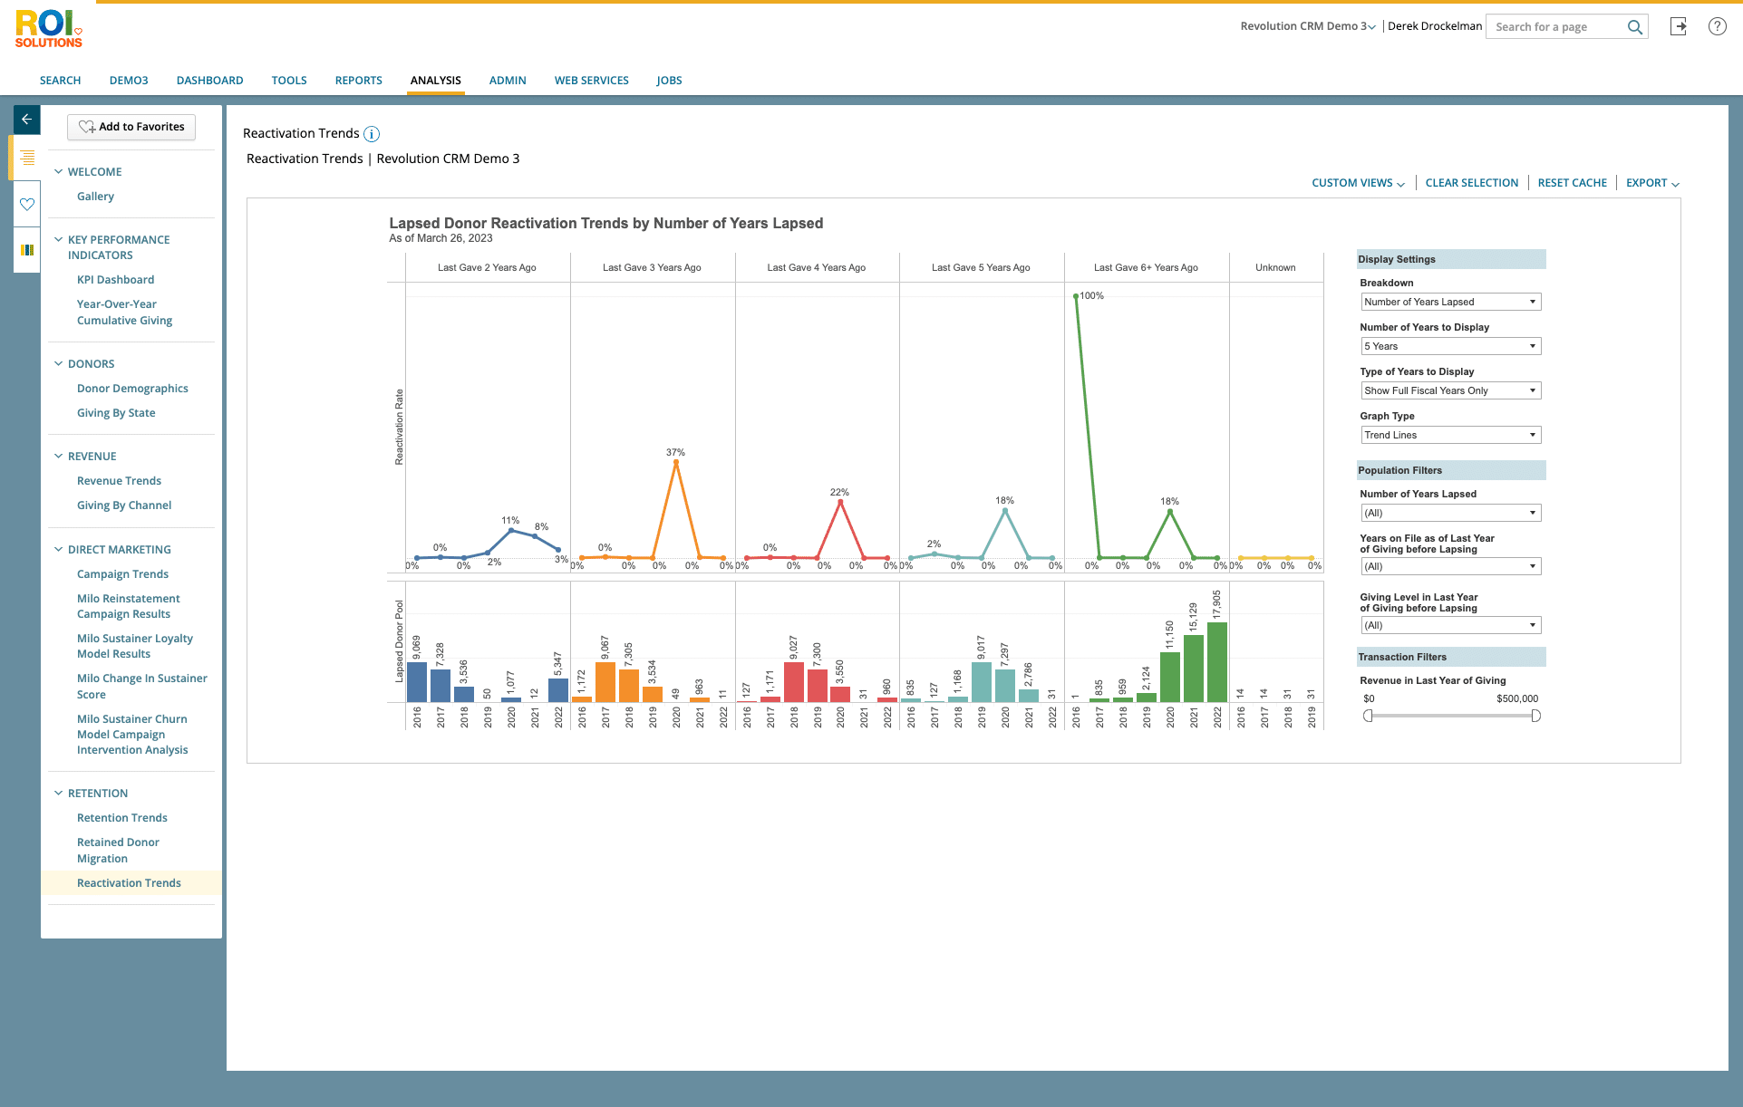This screenshot has height=1107, width=1743.
Task: Open the Breakdown dropdown
Action: click(1449, 302)
